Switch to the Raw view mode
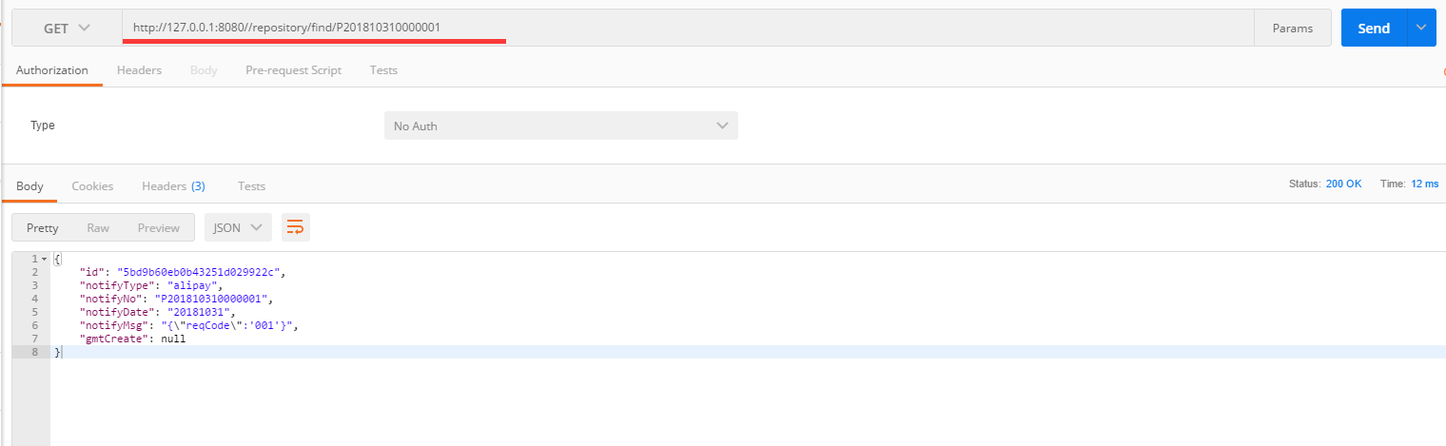Viewport: 1446px width, 446px height. 98,227
